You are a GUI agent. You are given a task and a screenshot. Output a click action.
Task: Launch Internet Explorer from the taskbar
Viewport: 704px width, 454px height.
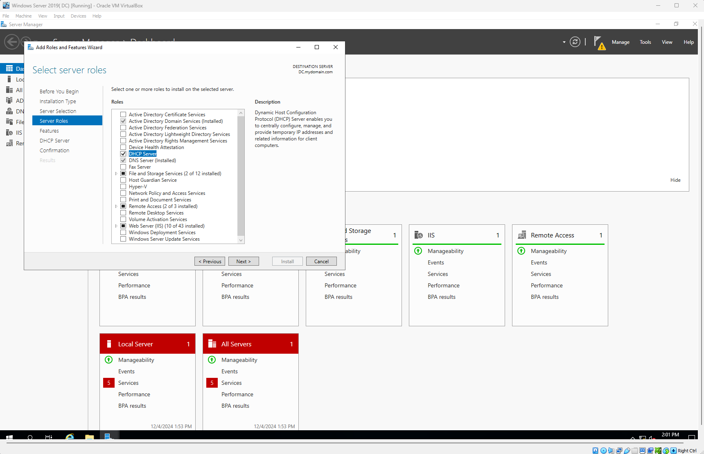click(70, 437)
